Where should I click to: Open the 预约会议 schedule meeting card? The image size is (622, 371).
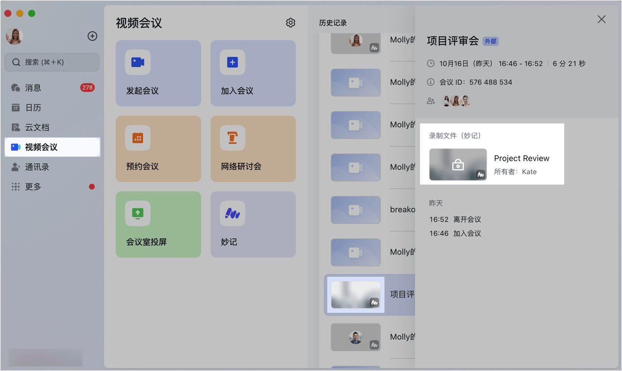click(158, 149)
